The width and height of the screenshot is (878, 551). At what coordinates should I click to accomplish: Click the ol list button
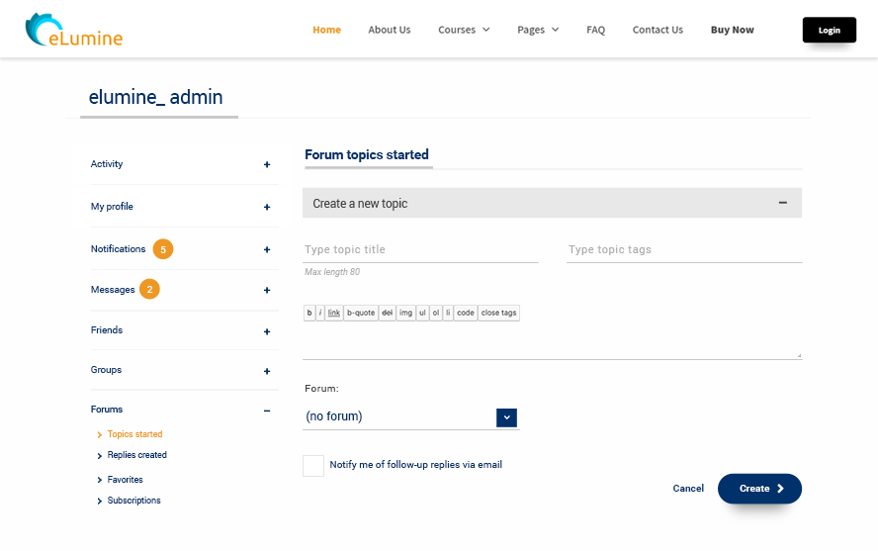tap(436, 313)
